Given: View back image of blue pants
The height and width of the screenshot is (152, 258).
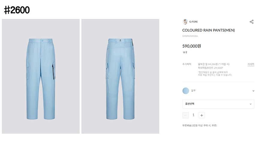Looking at the screenshot, I should (120, 76).
